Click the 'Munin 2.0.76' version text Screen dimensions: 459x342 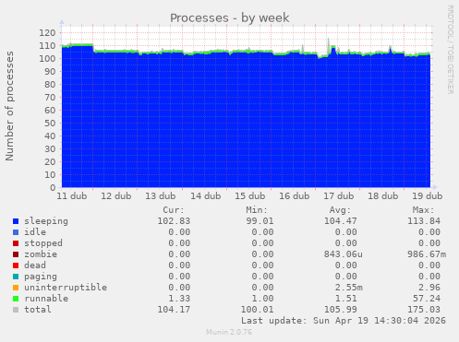click(229, 332)
